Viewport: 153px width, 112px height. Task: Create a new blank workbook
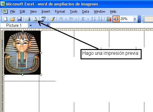click(6, 19)
